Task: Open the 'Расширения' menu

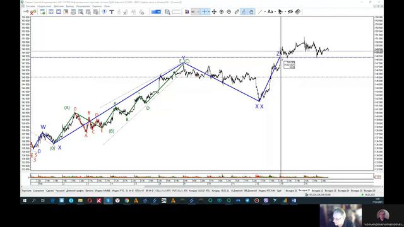Action: point(83,6)
